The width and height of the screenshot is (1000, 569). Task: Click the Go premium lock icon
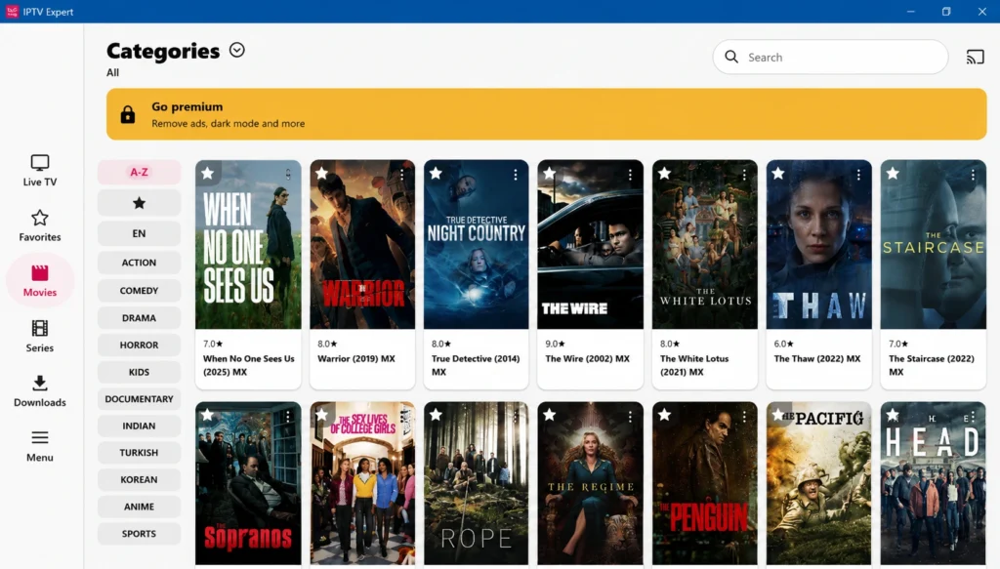pyautogui.click(x=128, y=114)
